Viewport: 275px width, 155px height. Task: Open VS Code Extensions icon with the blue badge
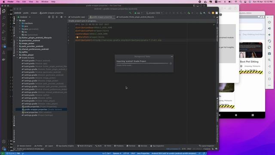[4, 46]
